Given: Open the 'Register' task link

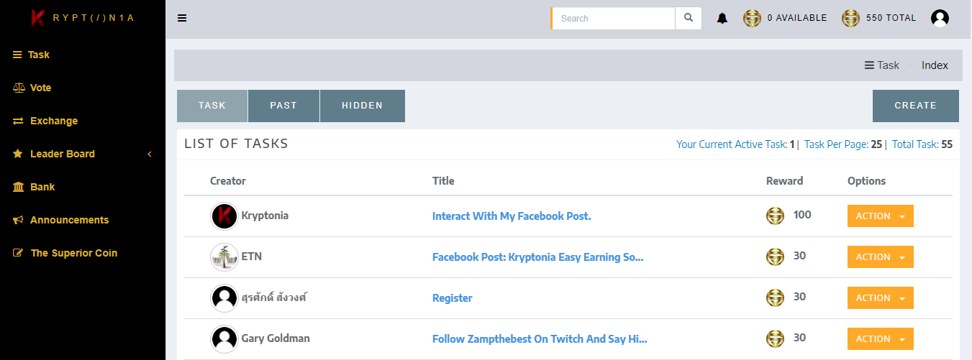Looking at the screenshot, I should point(453,297).
